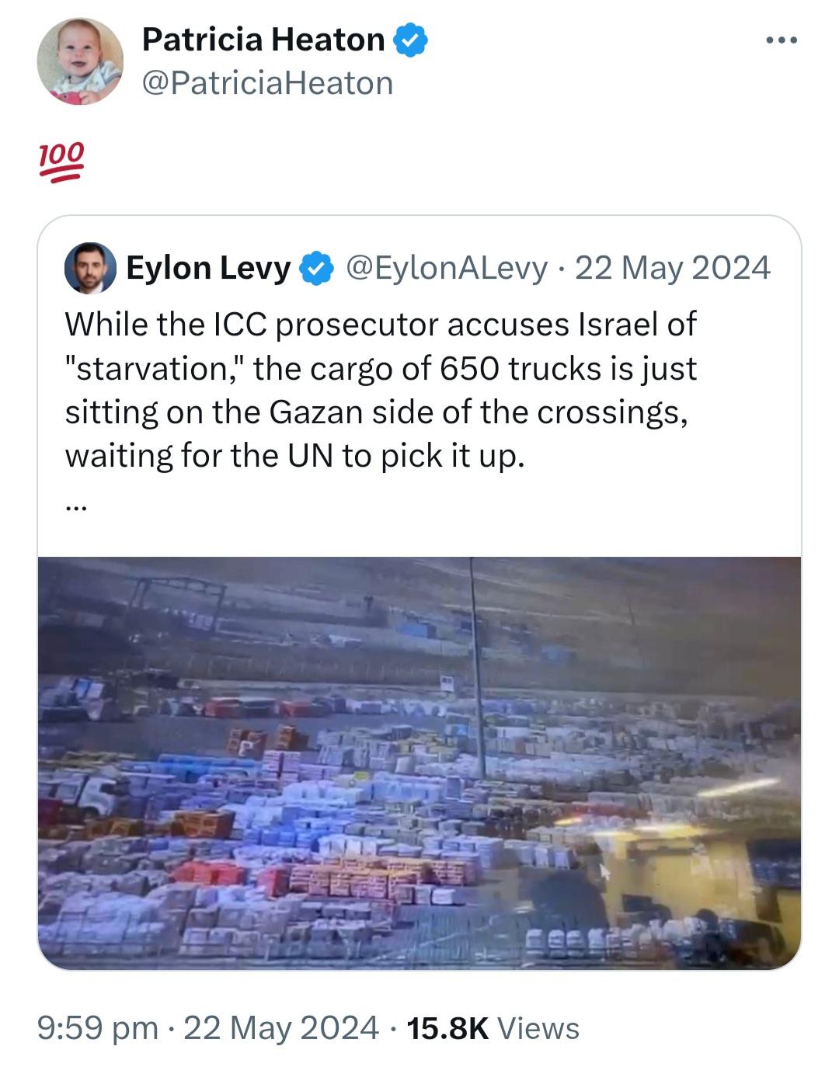The image size is (839, 1067).
Task: Click the line 'sitting on the Gazan side'
Action: (x=377, y=412)
